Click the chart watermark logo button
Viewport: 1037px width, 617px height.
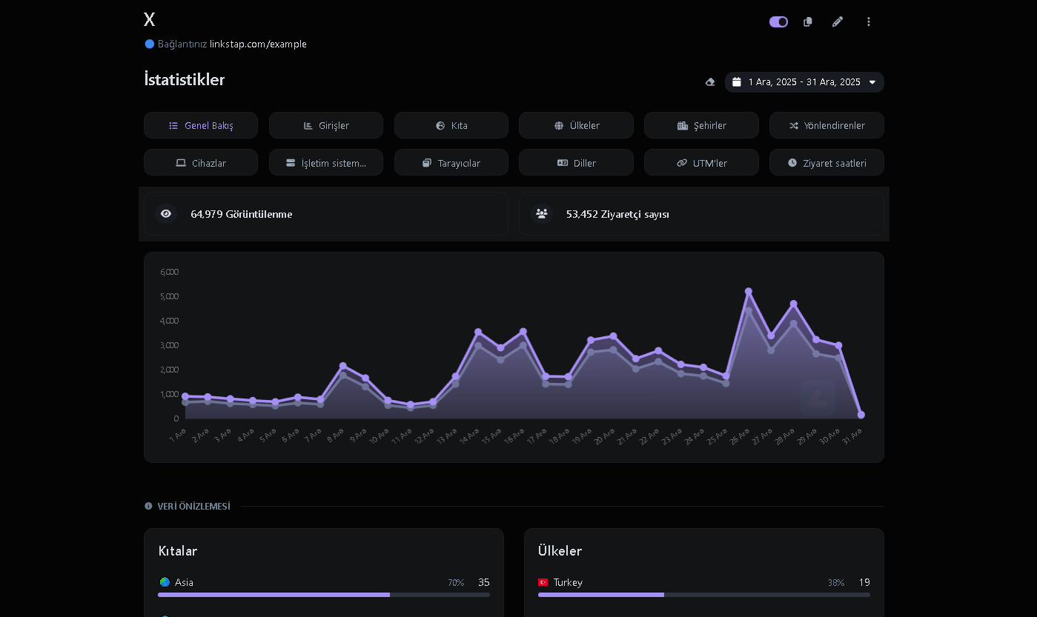pos(818,398)
